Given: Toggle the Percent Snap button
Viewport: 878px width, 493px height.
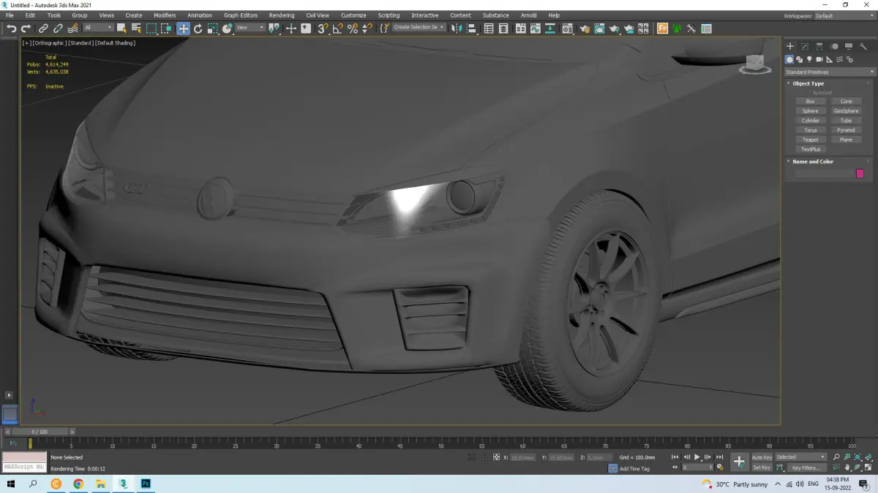Looking at the screenshot, I should (x=352, y=28).
